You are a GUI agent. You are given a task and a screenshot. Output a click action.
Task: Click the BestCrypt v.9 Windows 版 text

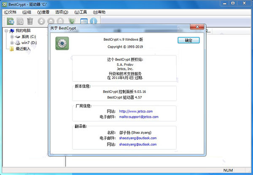coord(123,39)
